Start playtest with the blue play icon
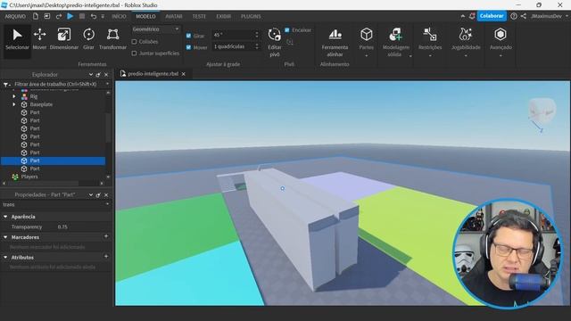Image resolution: width=571 pixels, height=321 pixels. (70, 16)
